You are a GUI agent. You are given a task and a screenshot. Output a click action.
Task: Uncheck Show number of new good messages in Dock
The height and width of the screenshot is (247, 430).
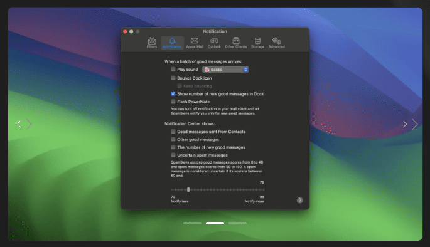(173, 93)
